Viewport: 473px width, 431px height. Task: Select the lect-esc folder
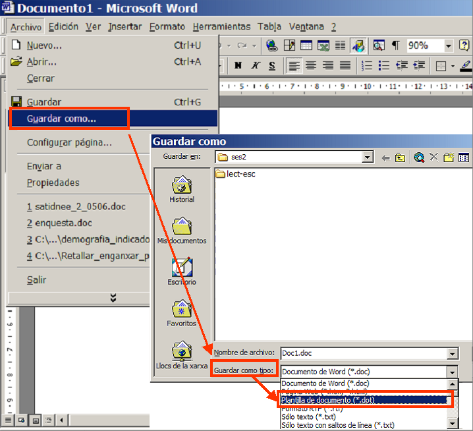(x=236, y=174)
